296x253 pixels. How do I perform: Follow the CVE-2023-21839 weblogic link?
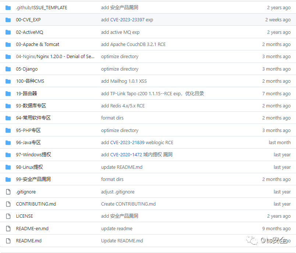127,143
